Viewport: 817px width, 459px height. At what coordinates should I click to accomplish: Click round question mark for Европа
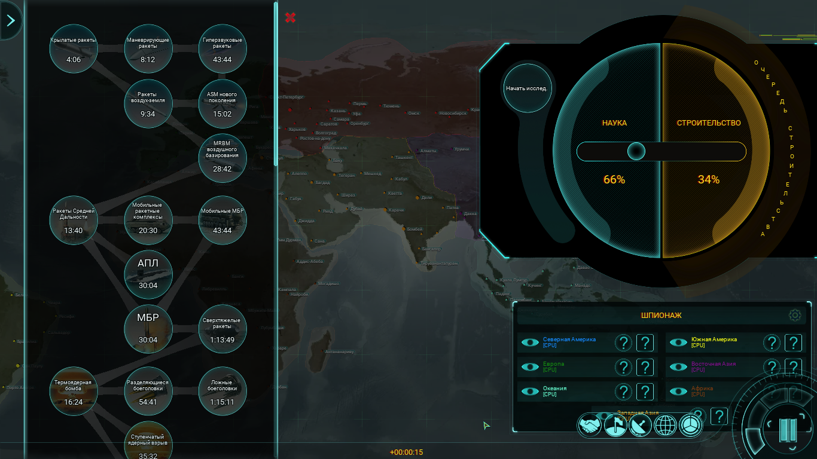[x=624, y=367]
